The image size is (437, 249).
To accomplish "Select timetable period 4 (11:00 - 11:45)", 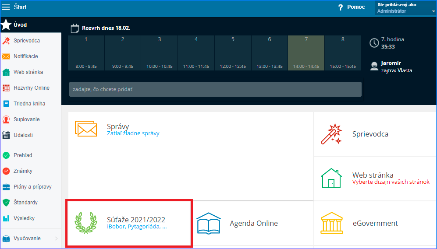I will 196,53.
